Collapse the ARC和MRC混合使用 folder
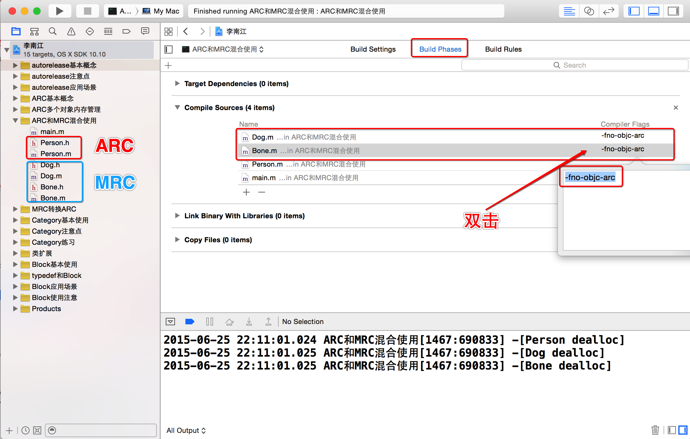Viewport: 690px width, 439px height. (15, 121)
